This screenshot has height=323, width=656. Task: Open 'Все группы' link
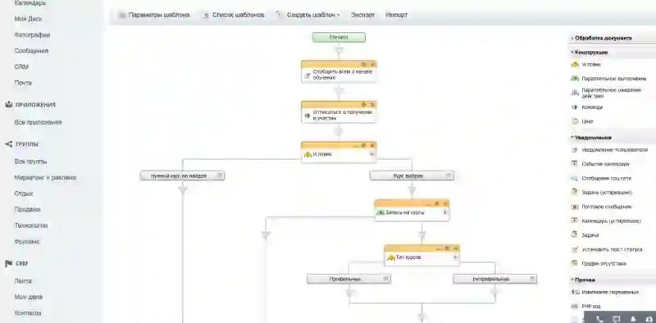click(30, 161)
